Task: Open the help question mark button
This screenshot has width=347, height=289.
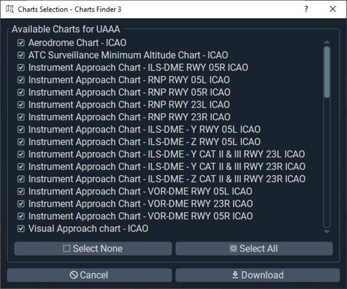Action: [x=306, y=9]
